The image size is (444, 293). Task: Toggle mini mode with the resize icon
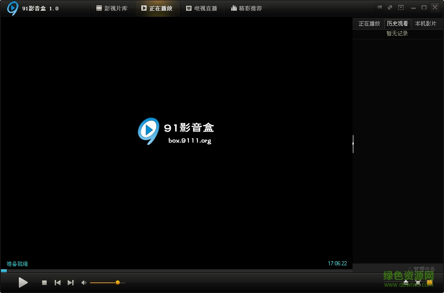[390, 8]
